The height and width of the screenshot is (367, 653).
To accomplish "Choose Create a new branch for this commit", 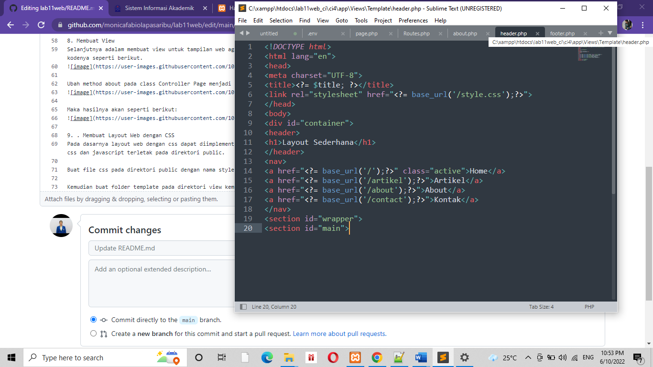I will pos(94,334).
